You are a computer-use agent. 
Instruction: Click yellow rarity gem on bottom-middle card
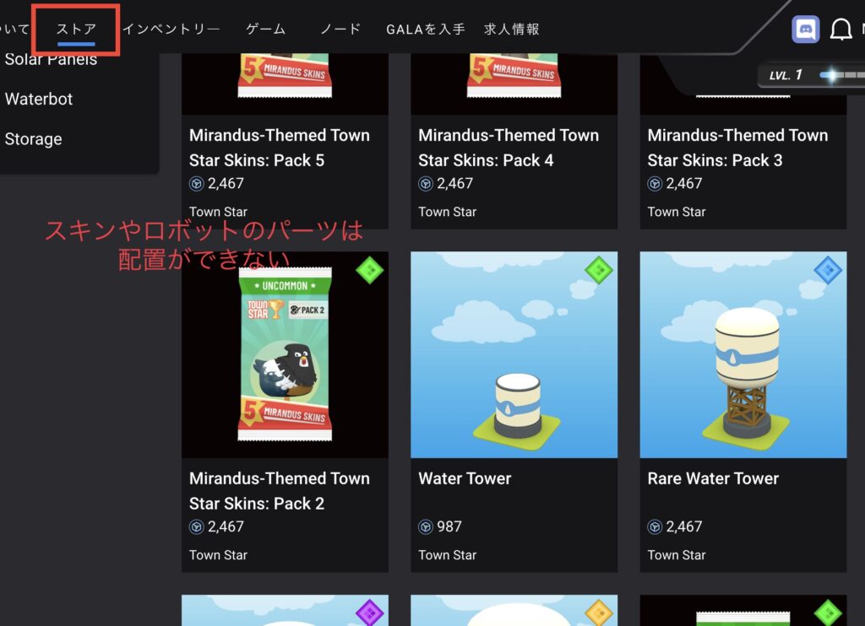click(599, 613)
